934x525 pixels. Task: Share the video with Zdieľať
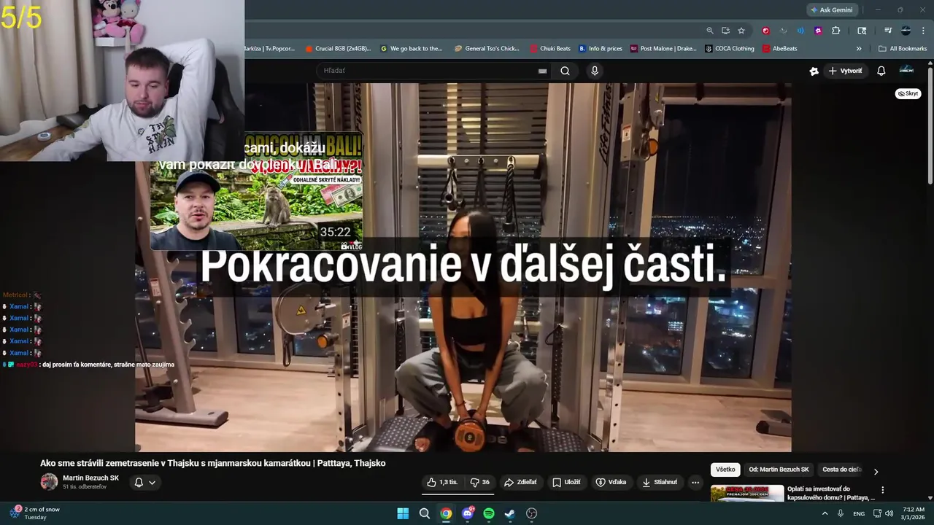(520, 482)
